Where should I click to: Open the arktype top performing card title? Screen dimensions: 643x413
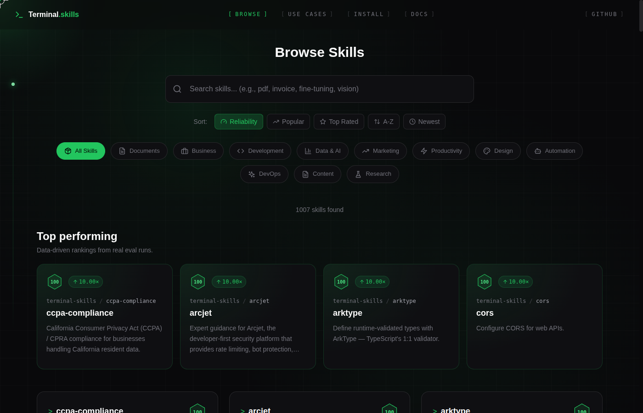348,313
